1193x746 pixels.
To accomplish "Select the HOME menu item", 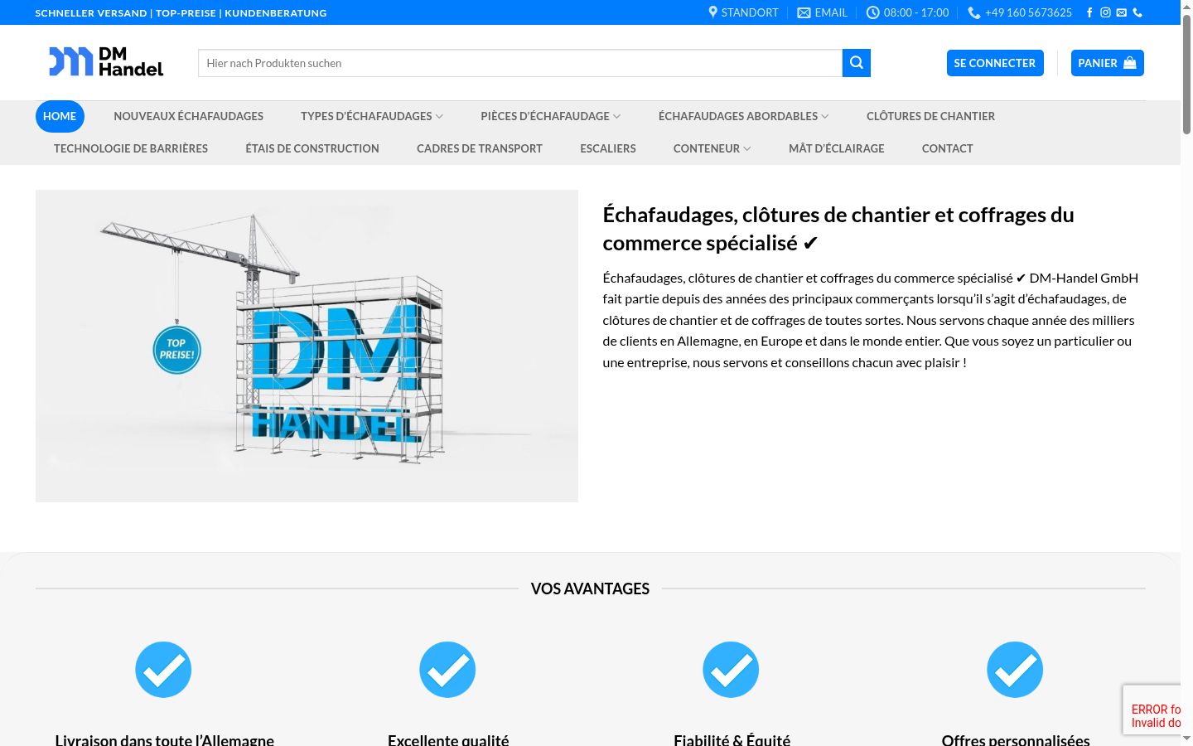I will click(x=60, y=116).
